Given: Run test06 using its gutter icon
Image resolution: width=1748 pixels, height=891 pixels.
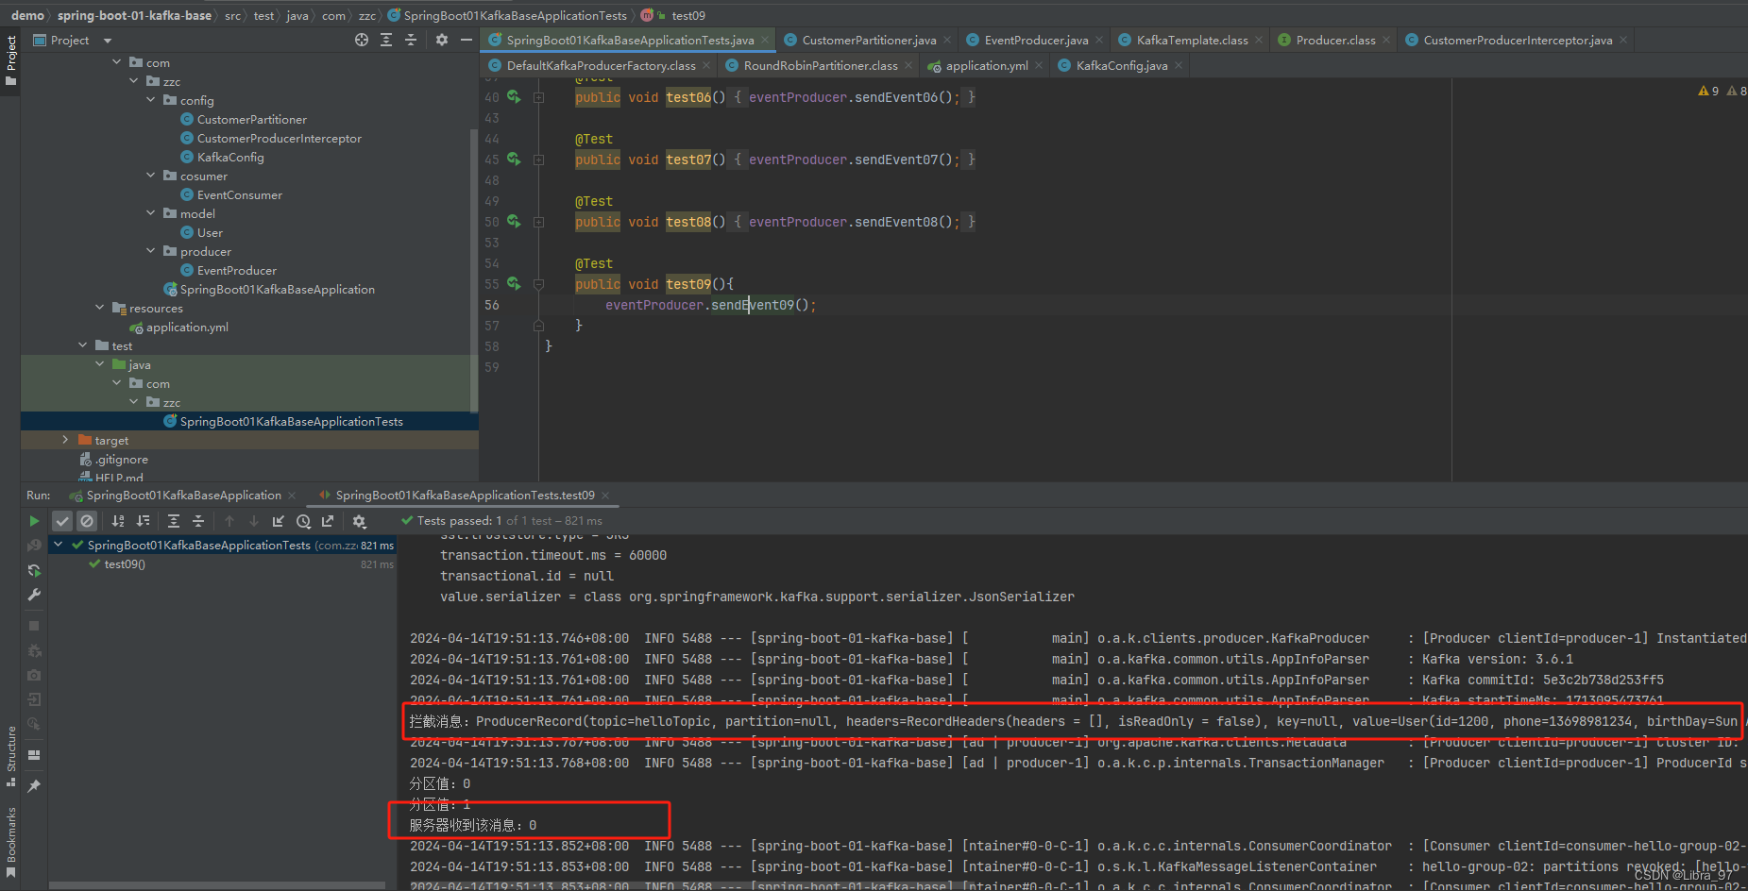Looking at the screenshot, I should pos(514,96).
